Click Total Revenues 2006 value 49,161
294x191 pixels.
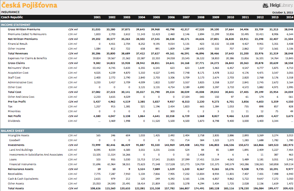tap(170, 54)
